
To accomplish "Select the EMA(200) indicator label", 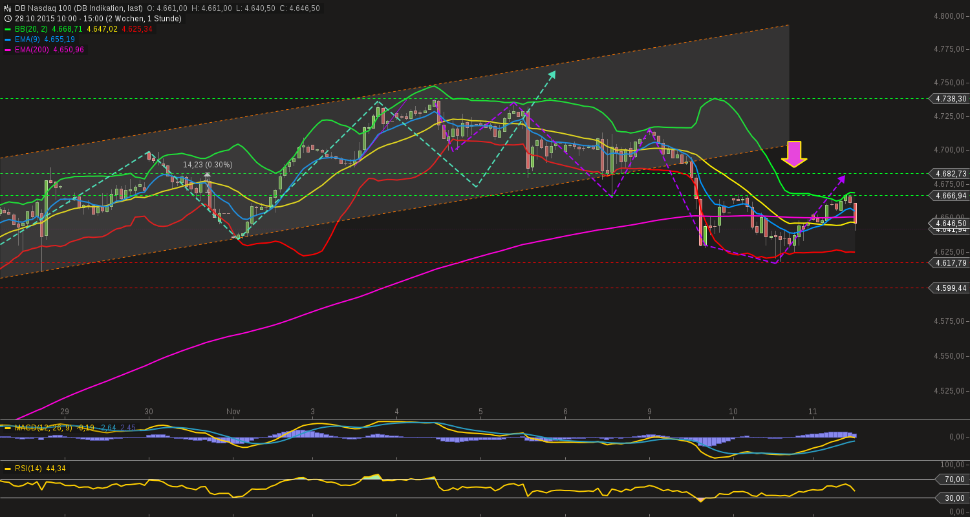I will (x=32, y=50).
